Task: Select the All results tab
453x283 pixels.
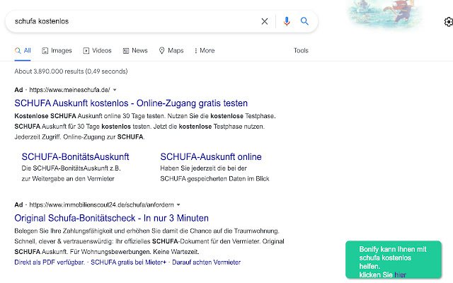Action: tap(23, 50)
